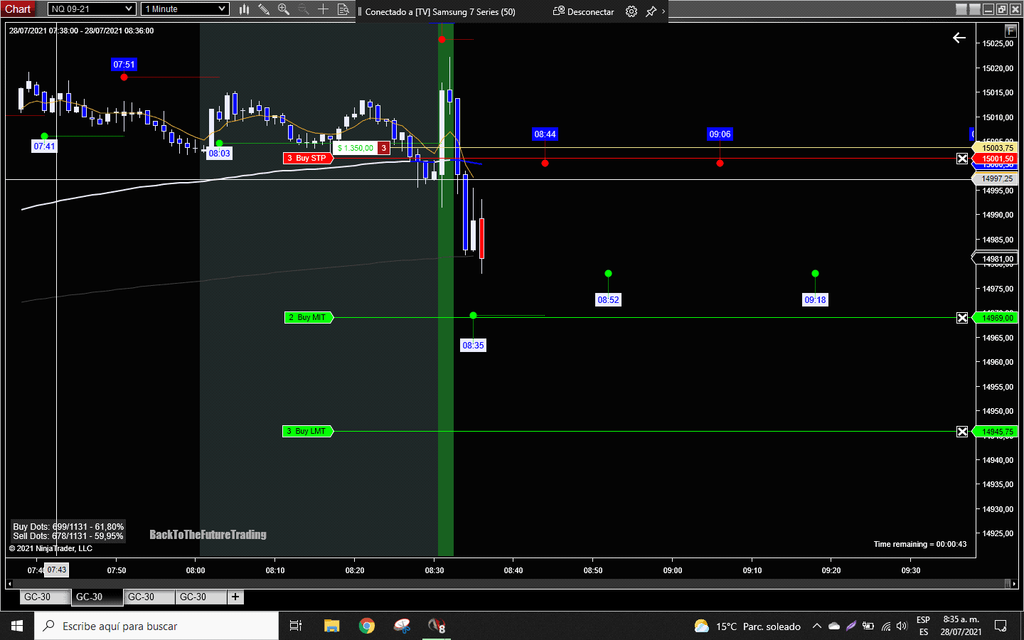Click the Windows search box

click(x=156, y=626)
